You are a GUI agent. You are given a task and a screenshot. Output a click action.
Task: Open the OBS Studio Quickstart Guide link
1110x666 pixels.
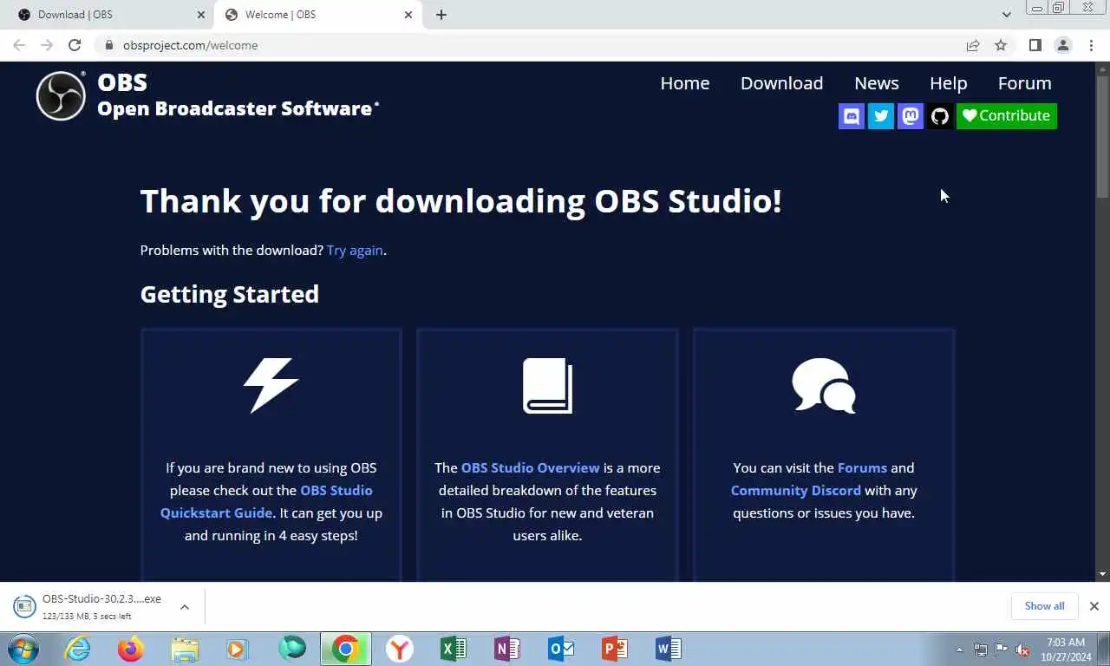click(266, 501)
